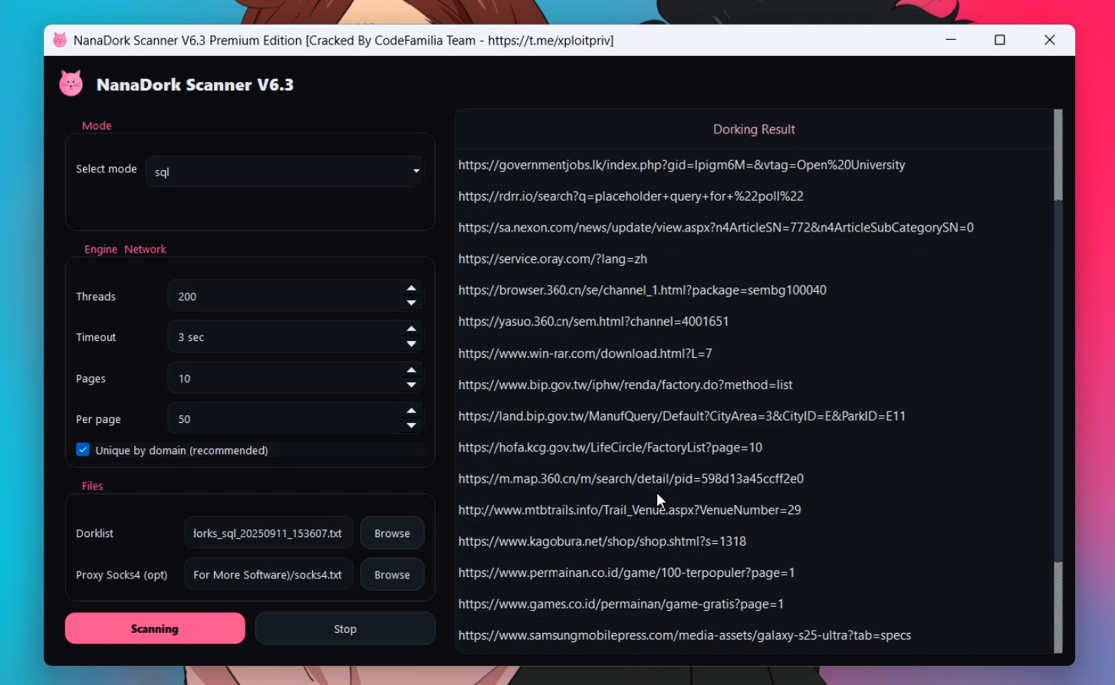
Task: Switch to the Engine tab
Action: (100, 249)
